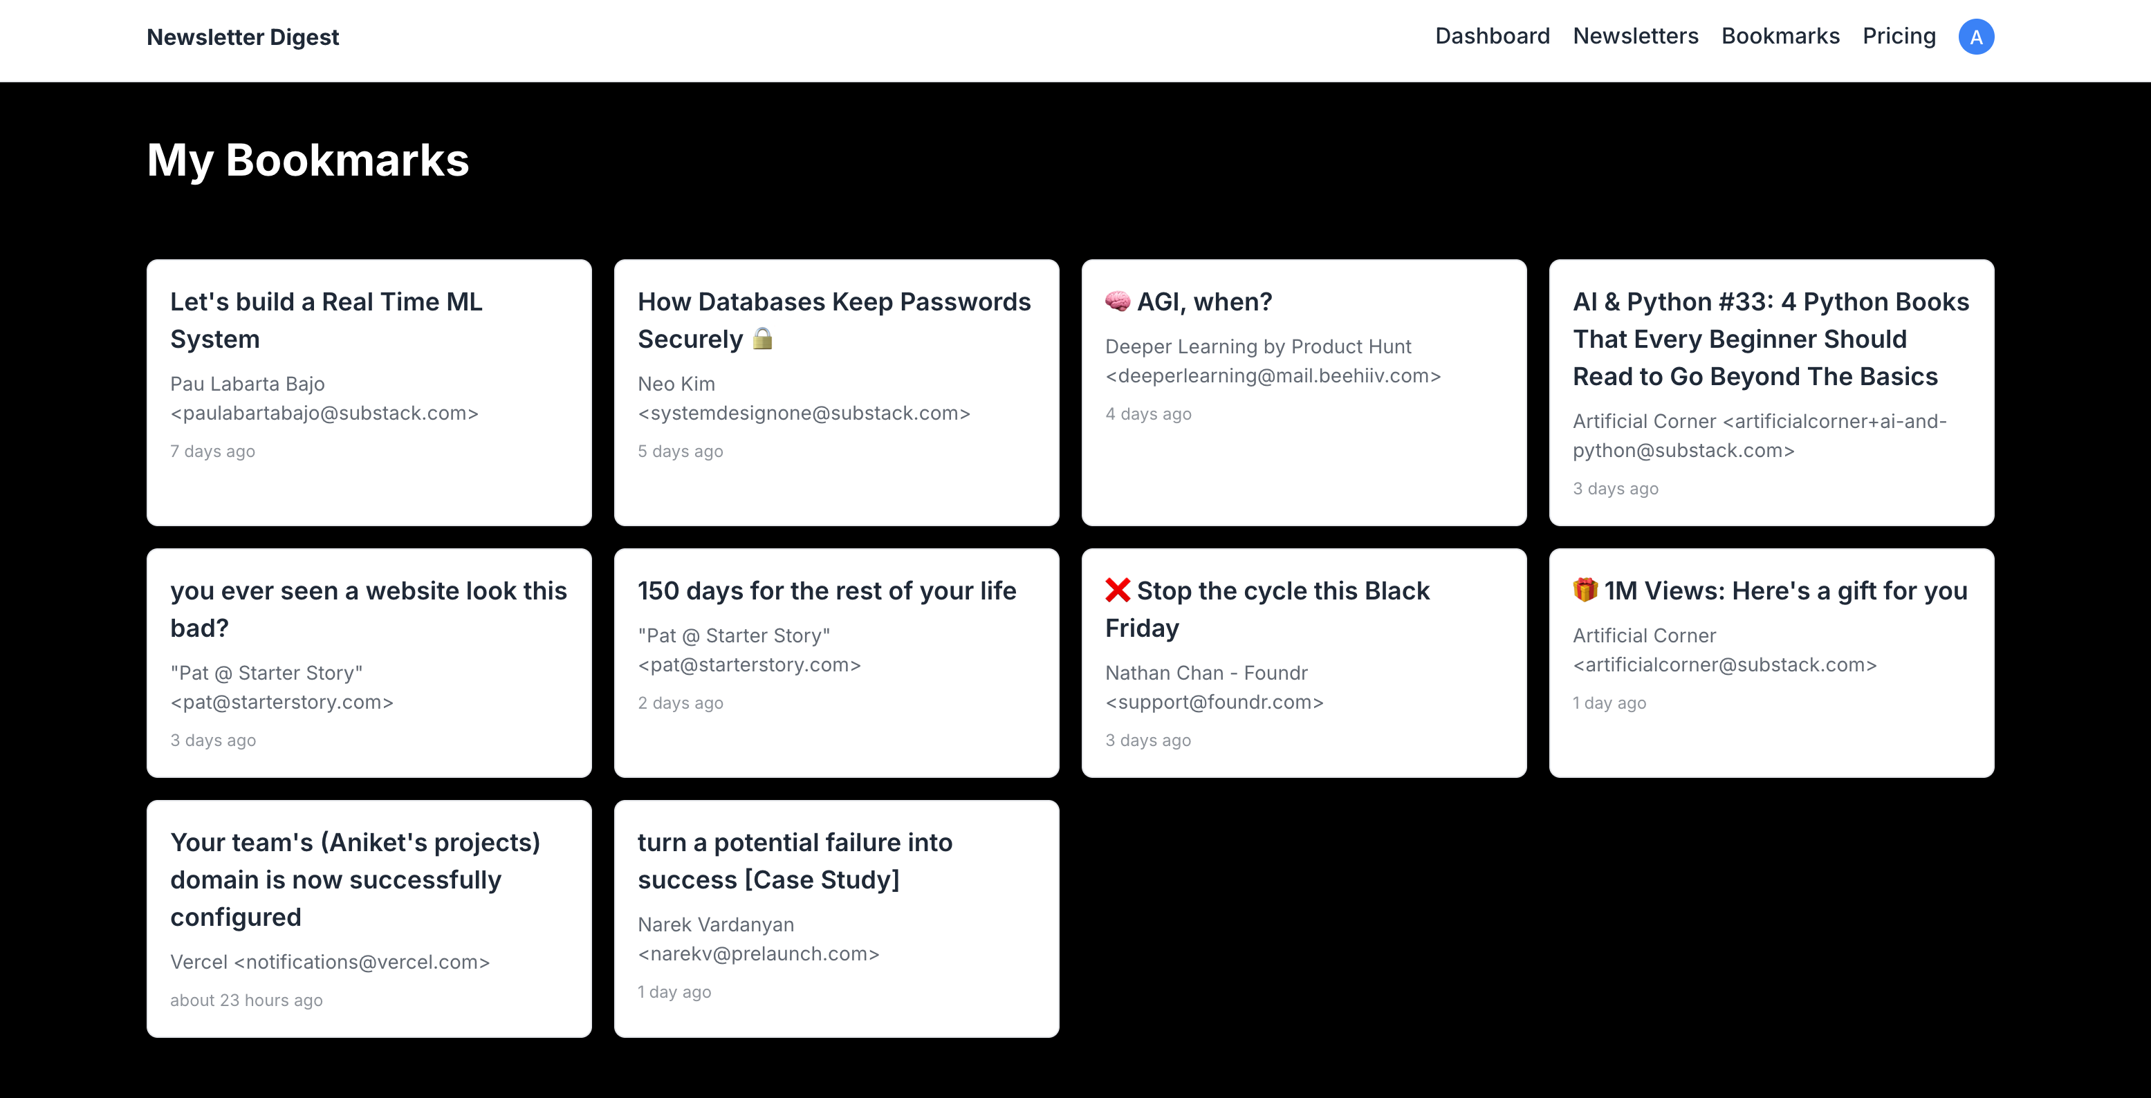Click the Newsletter Digest logo
The image size is (2151, 1098).
[242, 37]
